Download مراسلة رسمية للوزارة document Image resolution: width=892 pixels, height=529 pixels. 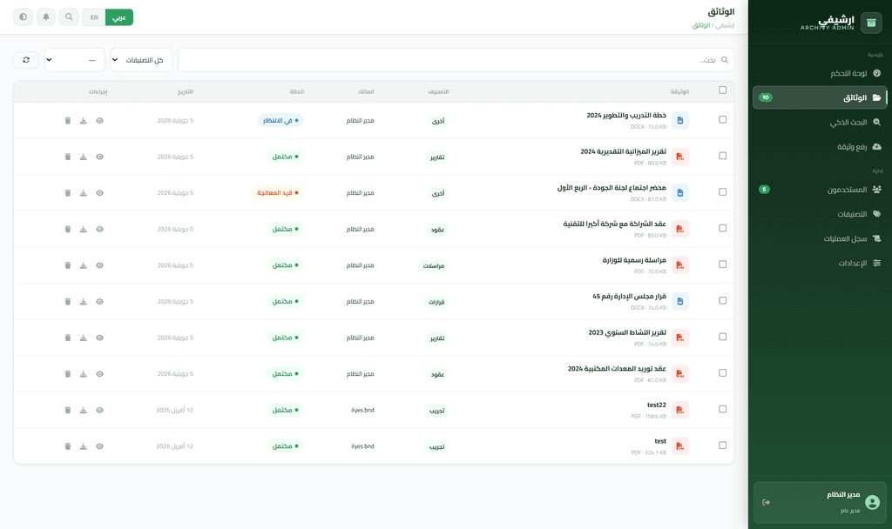84,265
